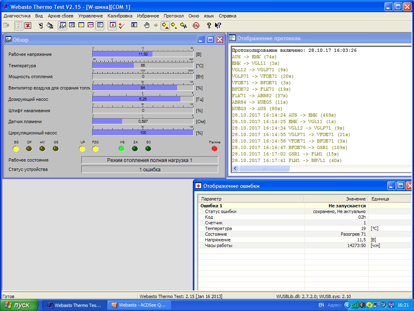
Task: Open the Окно menu
Action: [x=194, y=16]
